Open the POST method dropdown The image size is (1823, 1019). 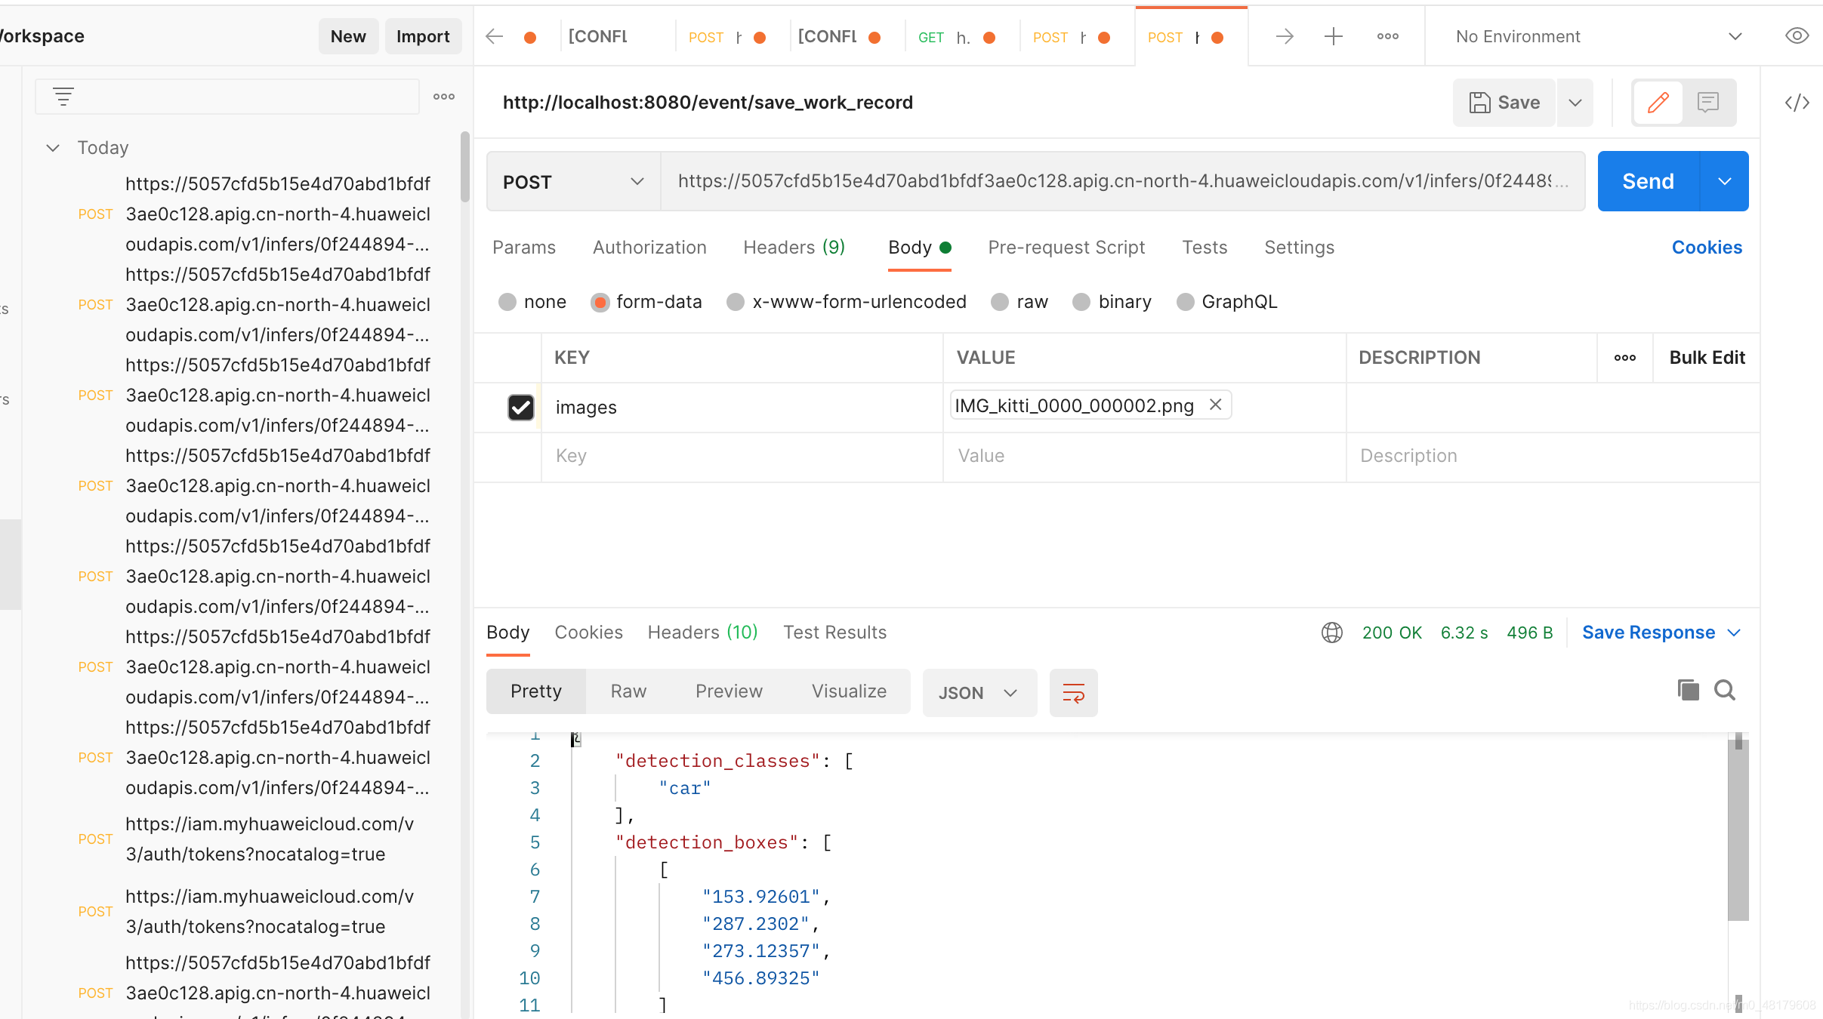(x=574, y=182)
